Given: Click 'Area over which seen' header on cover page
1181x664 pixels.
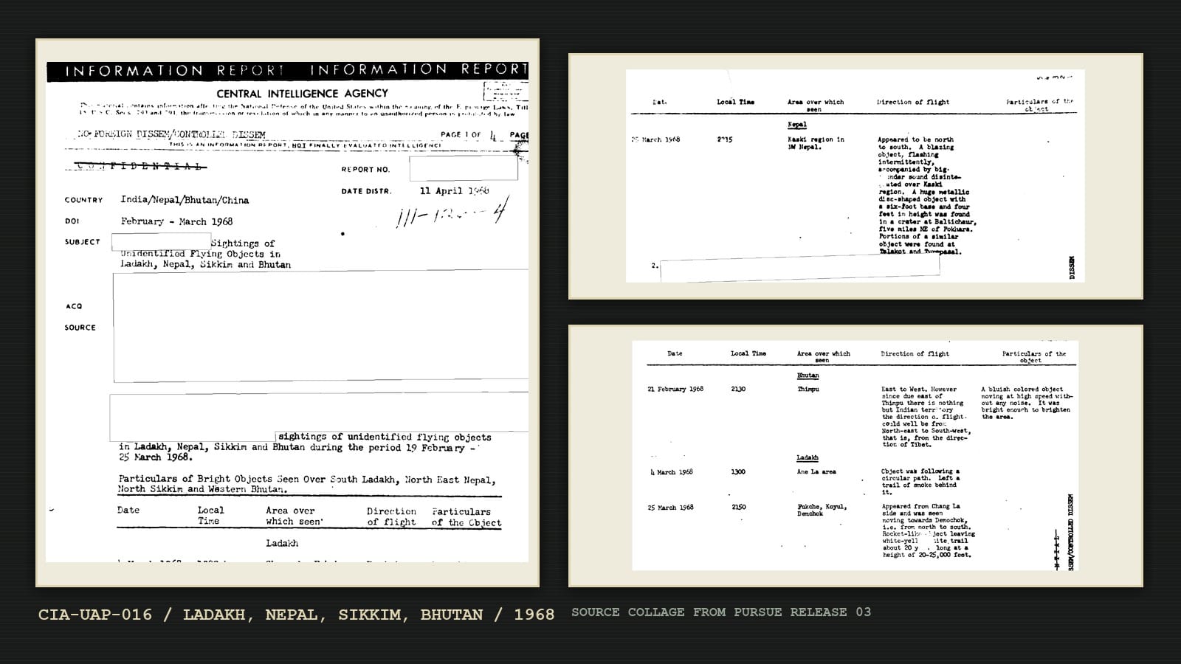Looking at the screenshot, I should (294, 516).
